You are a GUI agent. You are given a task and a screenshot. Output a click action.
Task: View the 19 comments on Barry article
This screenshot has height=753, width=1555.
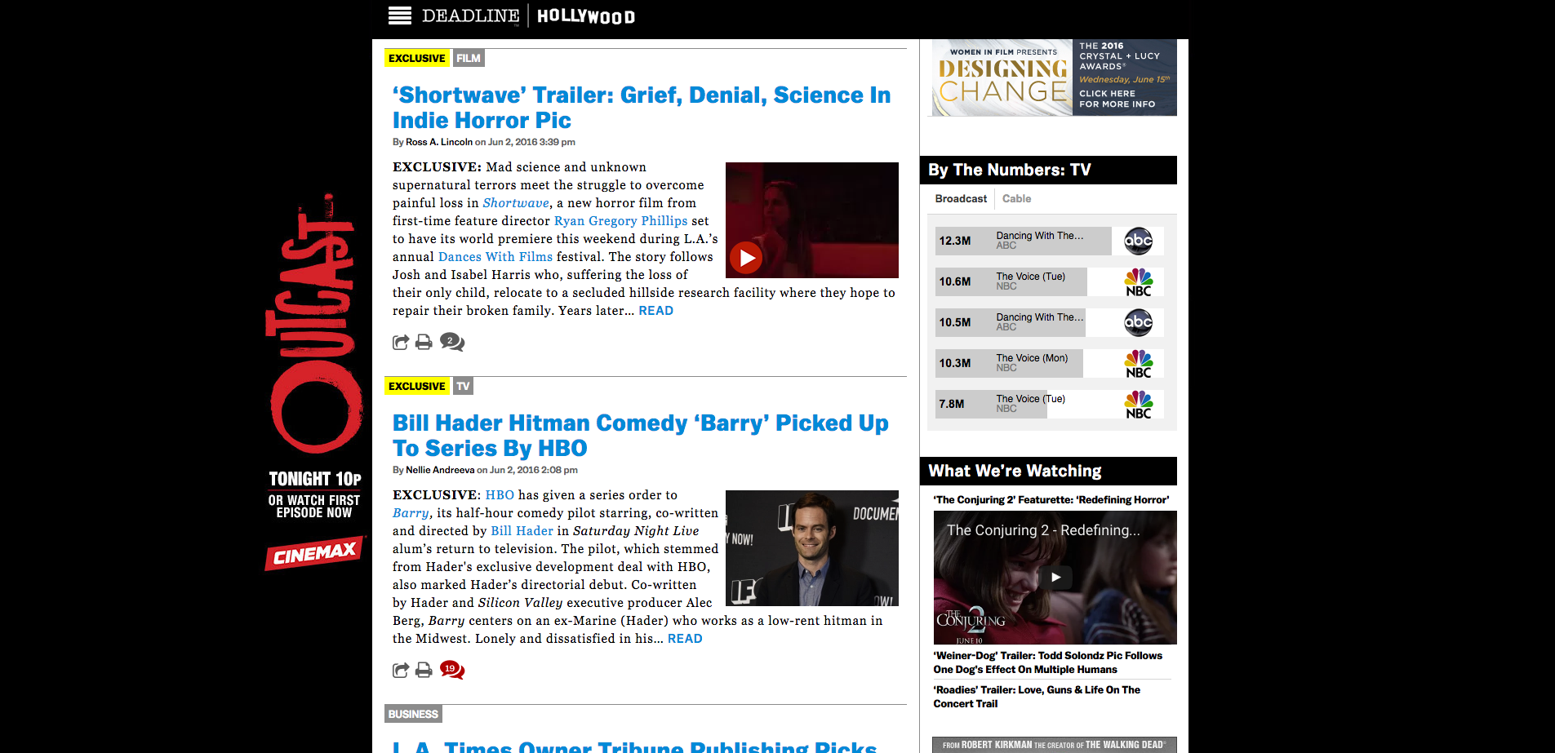tap(451, 670)
